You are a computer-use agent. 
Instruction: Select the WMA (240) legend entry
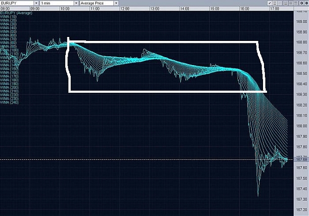click(x=9, y=103)
